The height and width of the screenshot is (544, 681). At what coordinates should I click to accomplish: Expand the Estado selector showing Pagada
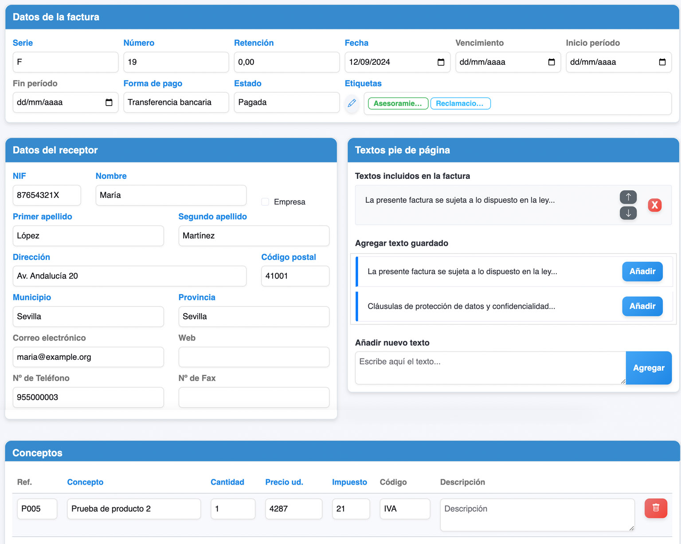click(x=286, y=102)
